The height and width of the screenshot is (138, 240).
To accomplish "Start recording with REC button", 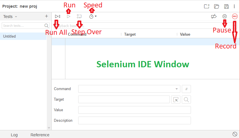I will pos(235,16).
